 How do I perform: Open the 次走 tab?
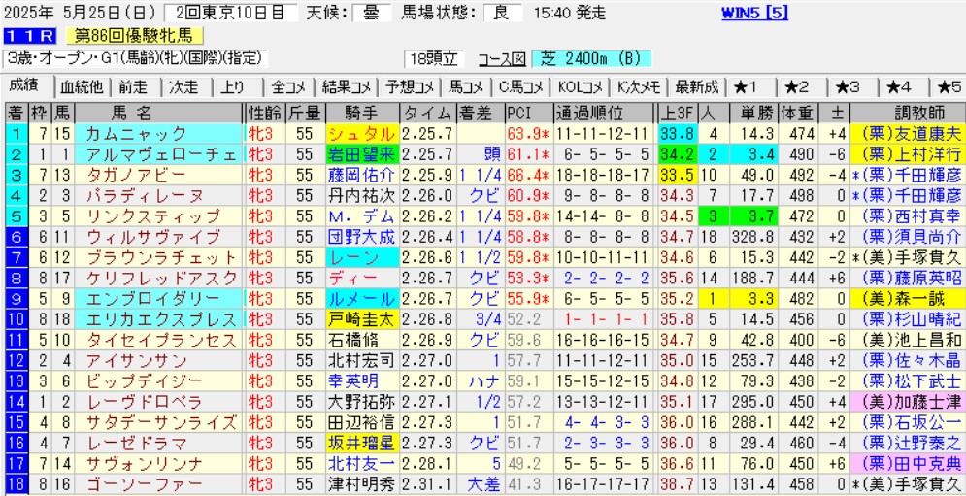coord(185,86)
